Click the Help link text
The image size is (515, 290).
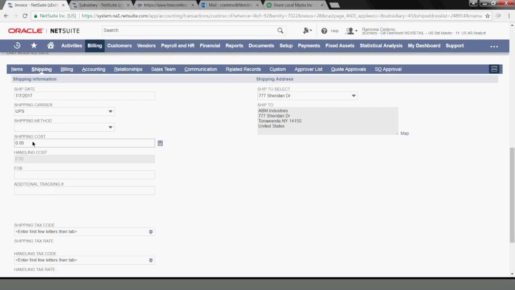click(334, 31)
